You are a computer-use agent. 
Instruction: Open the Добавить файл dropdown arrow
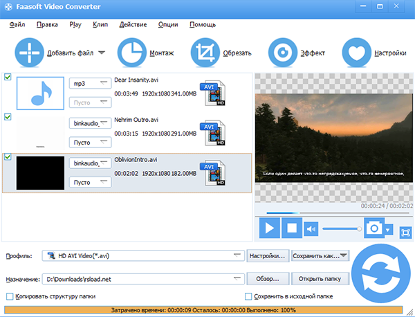[102, 53]
